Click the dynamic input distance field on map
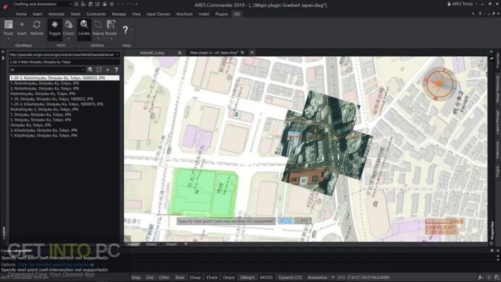 pyautogui.click(x=285, y=221)
